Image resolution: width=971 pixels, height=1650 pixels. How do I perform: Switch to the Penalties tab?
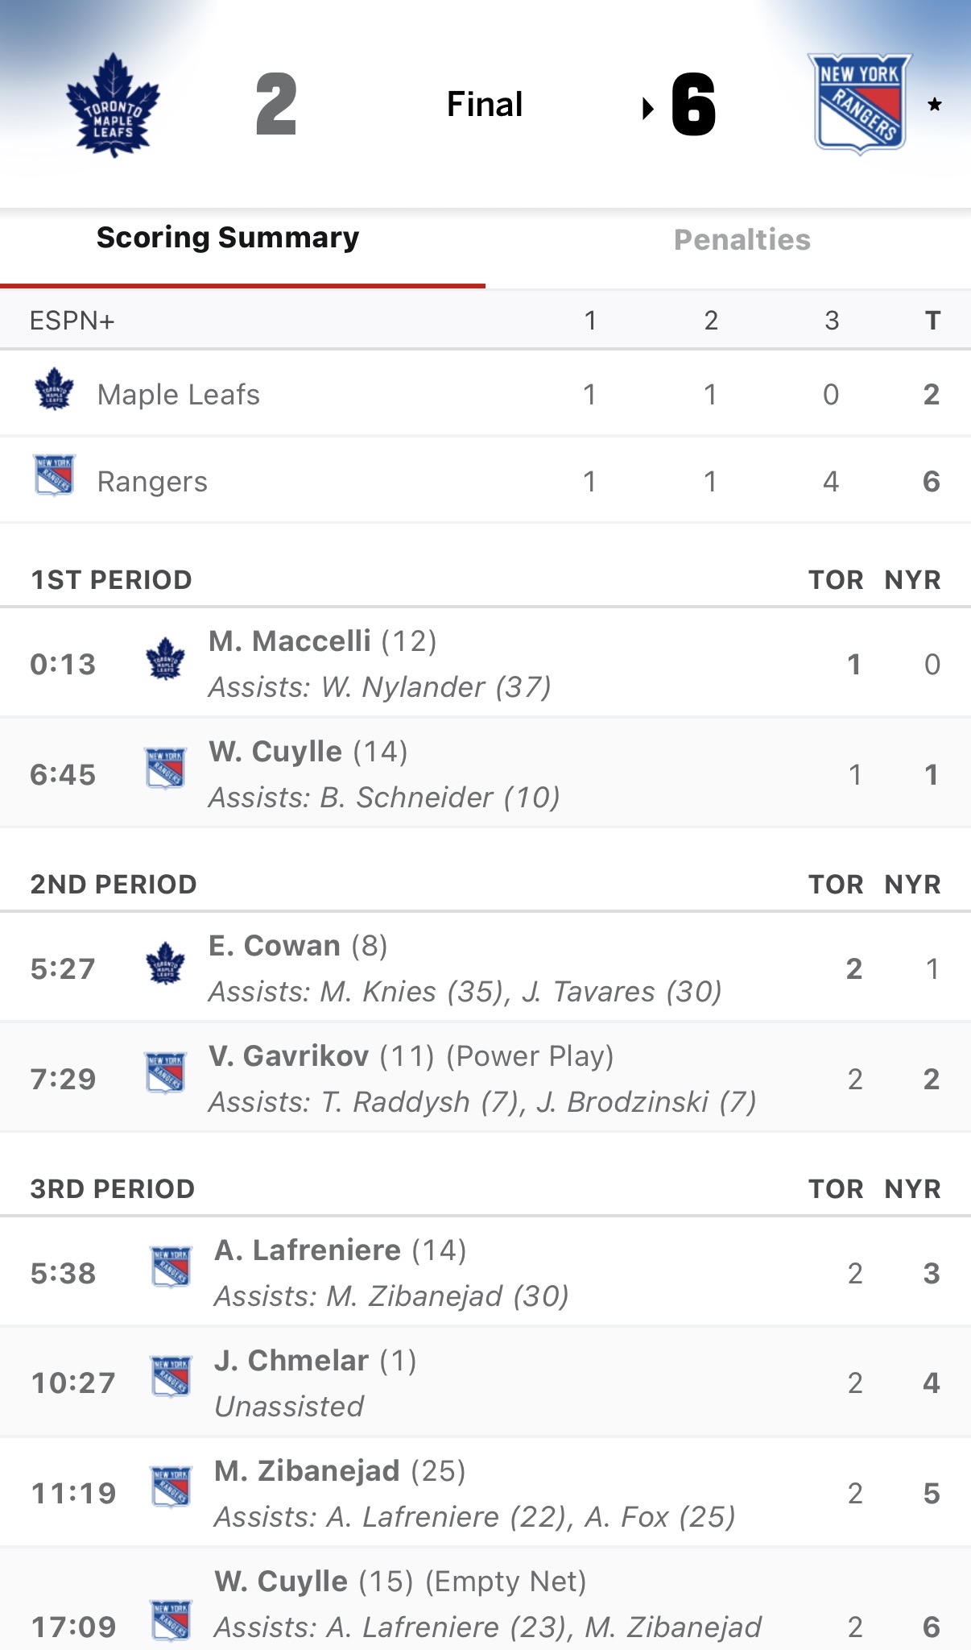[x=742, y=240]
